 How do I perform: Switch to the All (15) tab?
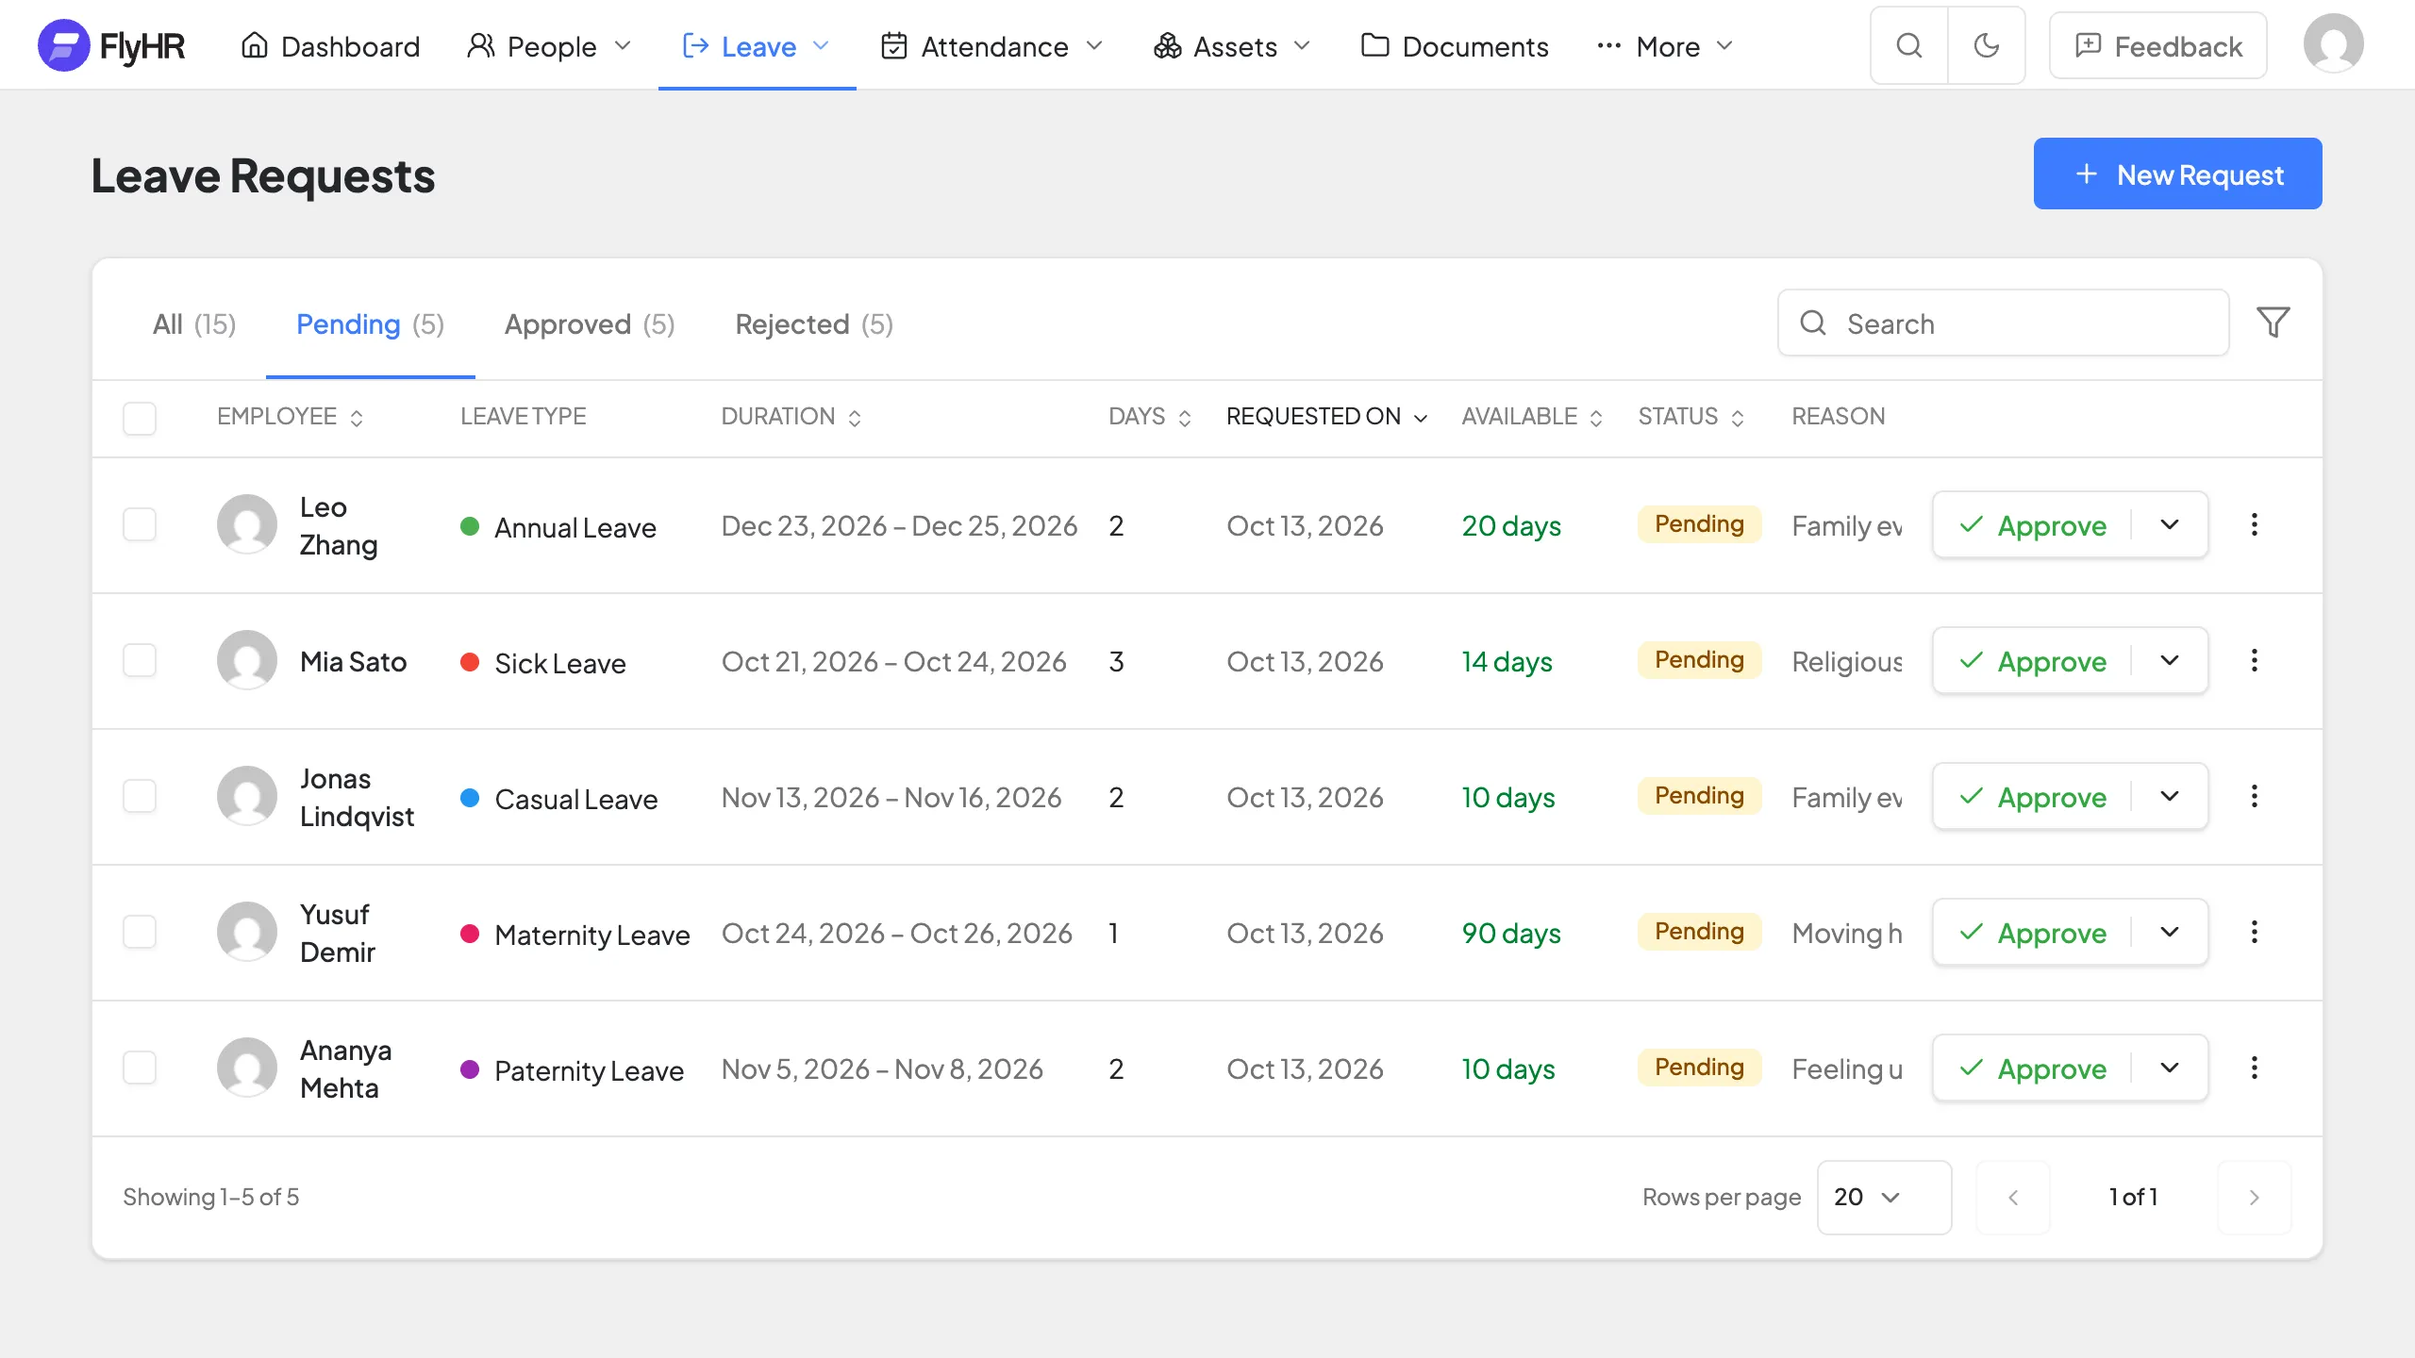pos(194,324)
